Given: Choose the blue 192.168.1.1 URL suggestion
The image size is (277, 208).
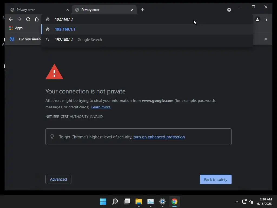Looking at the screenshot, I should (x=147, y=29).
